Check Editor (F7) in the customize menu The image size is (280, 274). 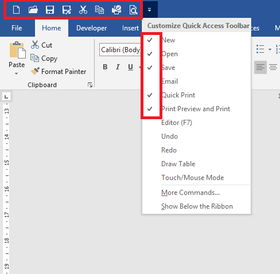click(196, 123)
